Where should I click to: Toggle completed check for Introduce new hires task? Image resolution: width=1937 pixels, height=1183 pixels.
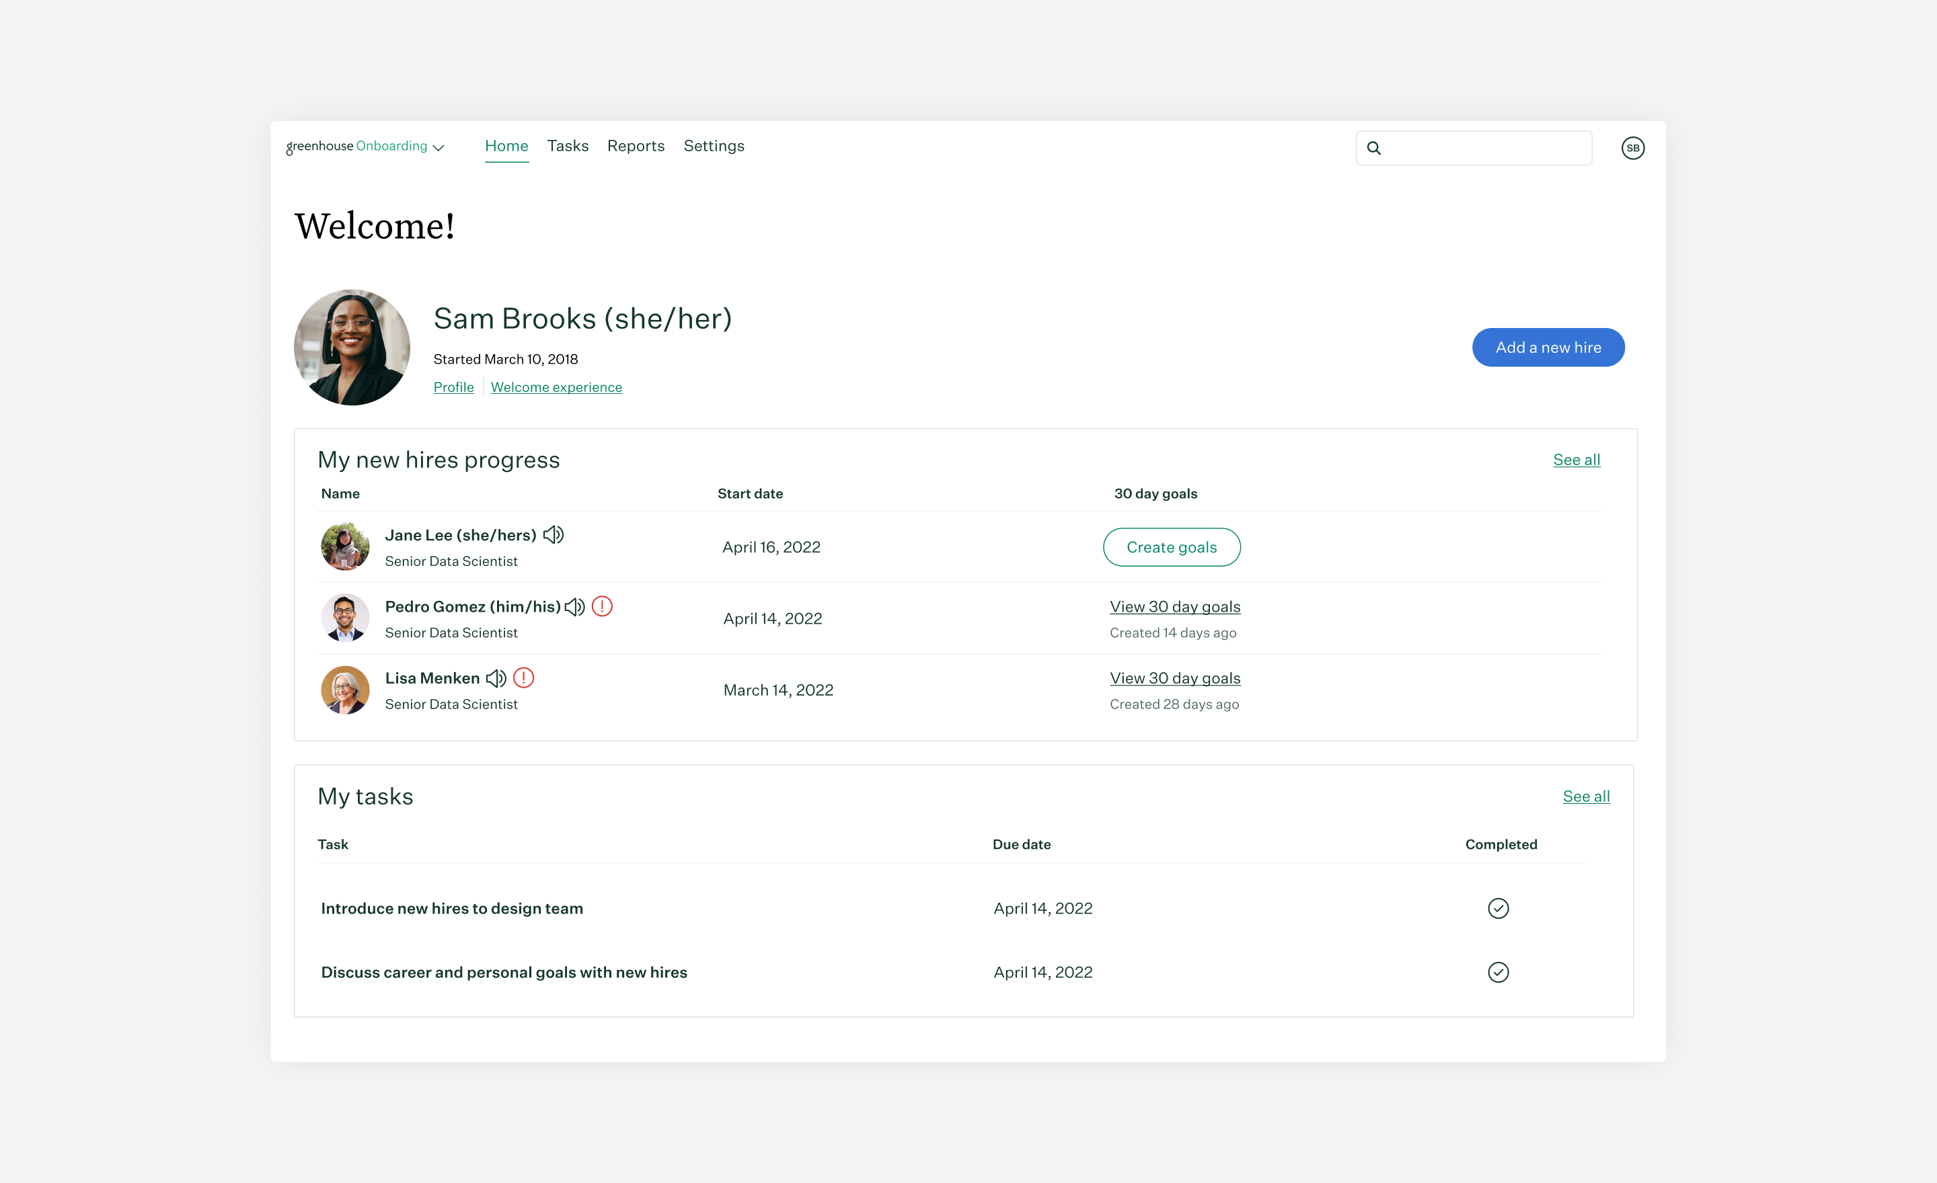coord(1498,908)
